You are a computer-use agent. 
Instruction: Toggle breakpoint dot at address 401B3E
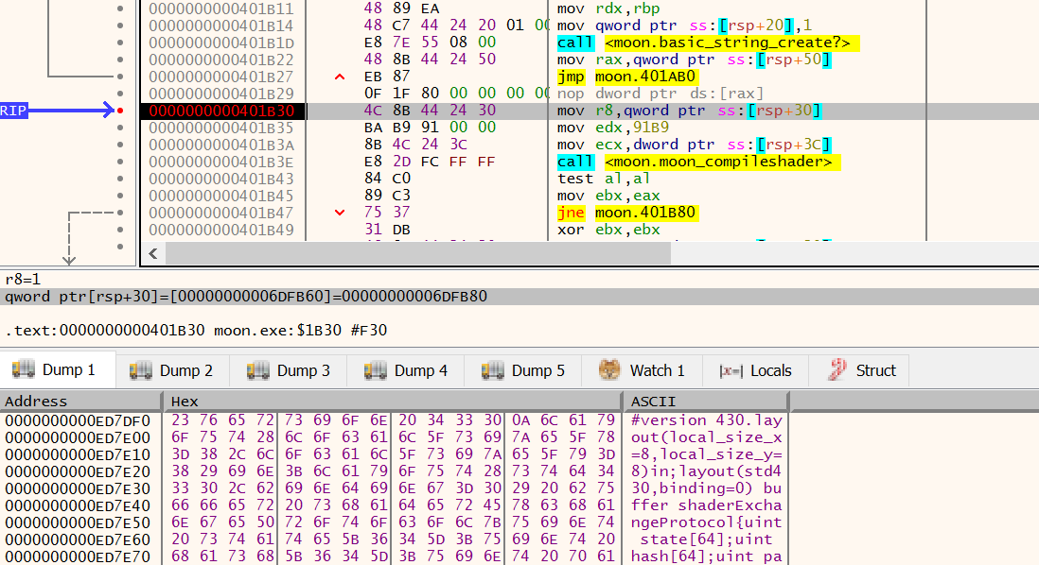(x=119, y=162)
